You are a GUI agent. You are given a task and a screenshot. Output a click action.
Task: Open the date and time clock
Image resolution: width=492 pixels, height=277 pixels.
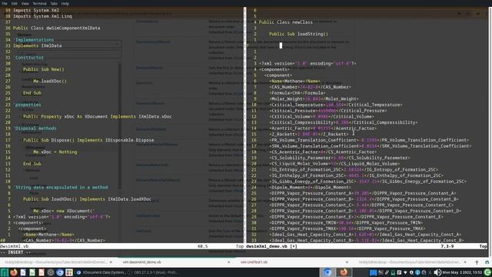click(x=462, y=272)
